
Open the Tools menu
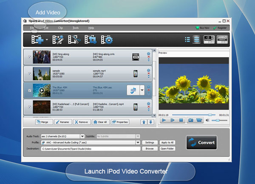[x=76, y=28]
